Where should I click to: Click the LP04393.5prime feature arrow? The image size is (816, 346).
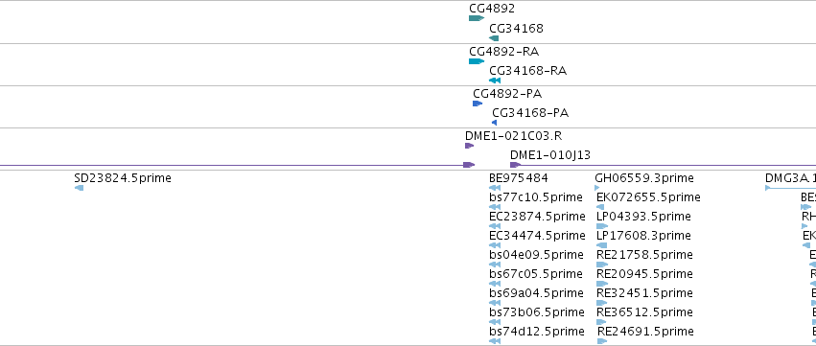pos(602,226)
